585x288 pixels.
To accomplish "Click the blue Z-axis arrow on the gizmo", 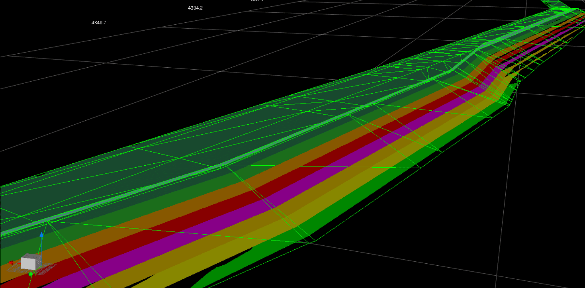I will pos(41,235).
